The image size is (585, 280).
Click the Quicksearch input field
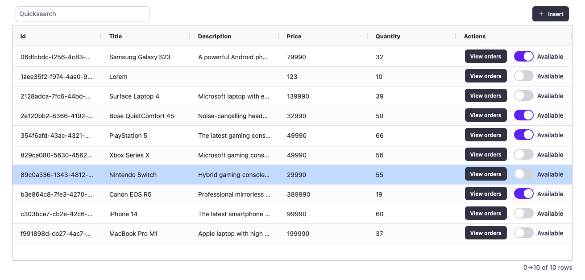[82, 14]
